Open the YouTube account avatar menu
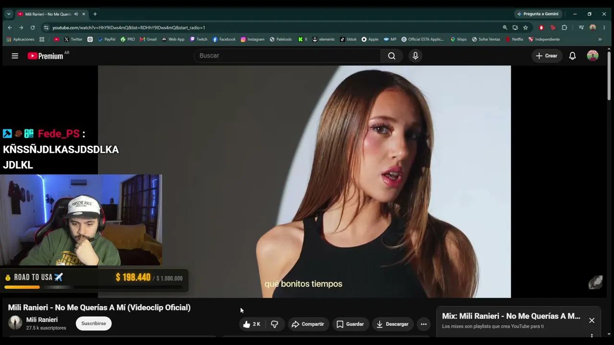 592,56
